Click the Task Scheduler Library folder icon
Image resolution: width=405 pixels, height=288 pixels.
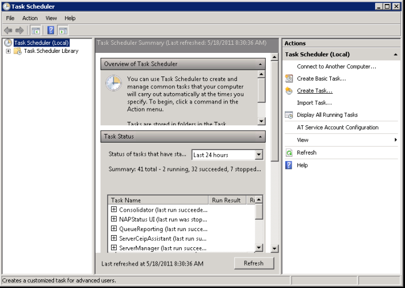18,51
